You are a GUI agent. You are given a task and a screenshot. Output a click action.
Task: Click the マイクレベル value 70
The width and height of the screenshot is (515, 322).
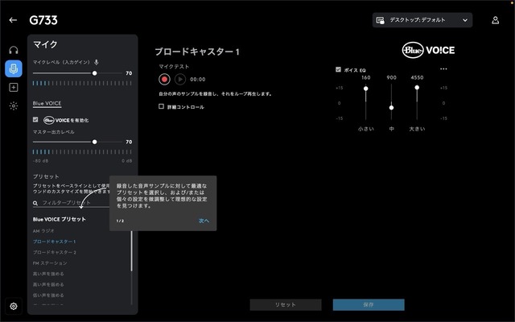(x=129, y=73)
